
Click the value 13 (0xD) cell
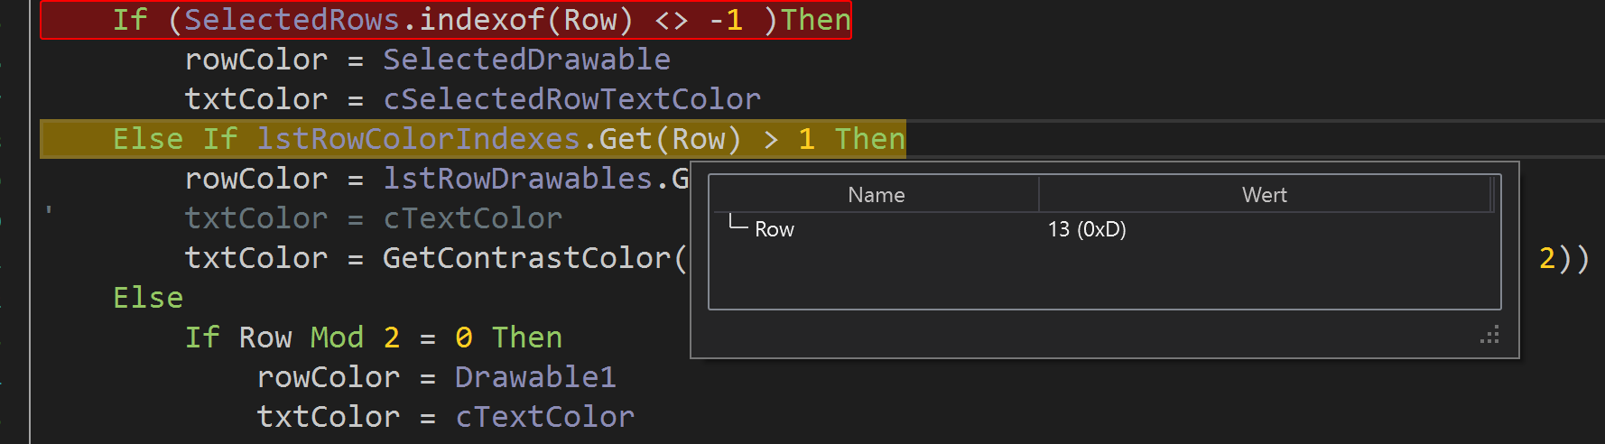(x=1087, y=229)
